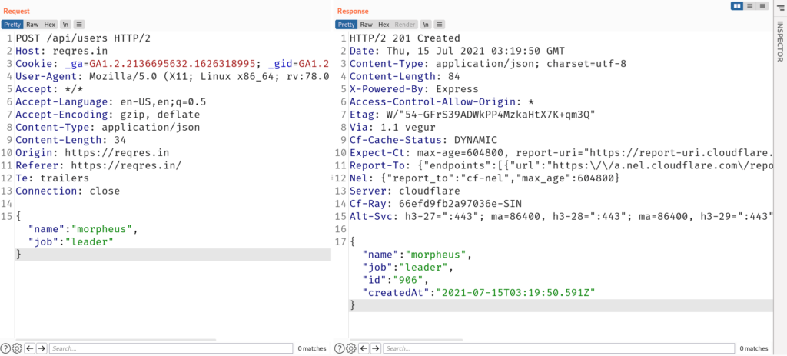Viewport: 787px width, 356px height.
Task: Click Access-Control-Allow-Origin header line
Action: (442, 102)
